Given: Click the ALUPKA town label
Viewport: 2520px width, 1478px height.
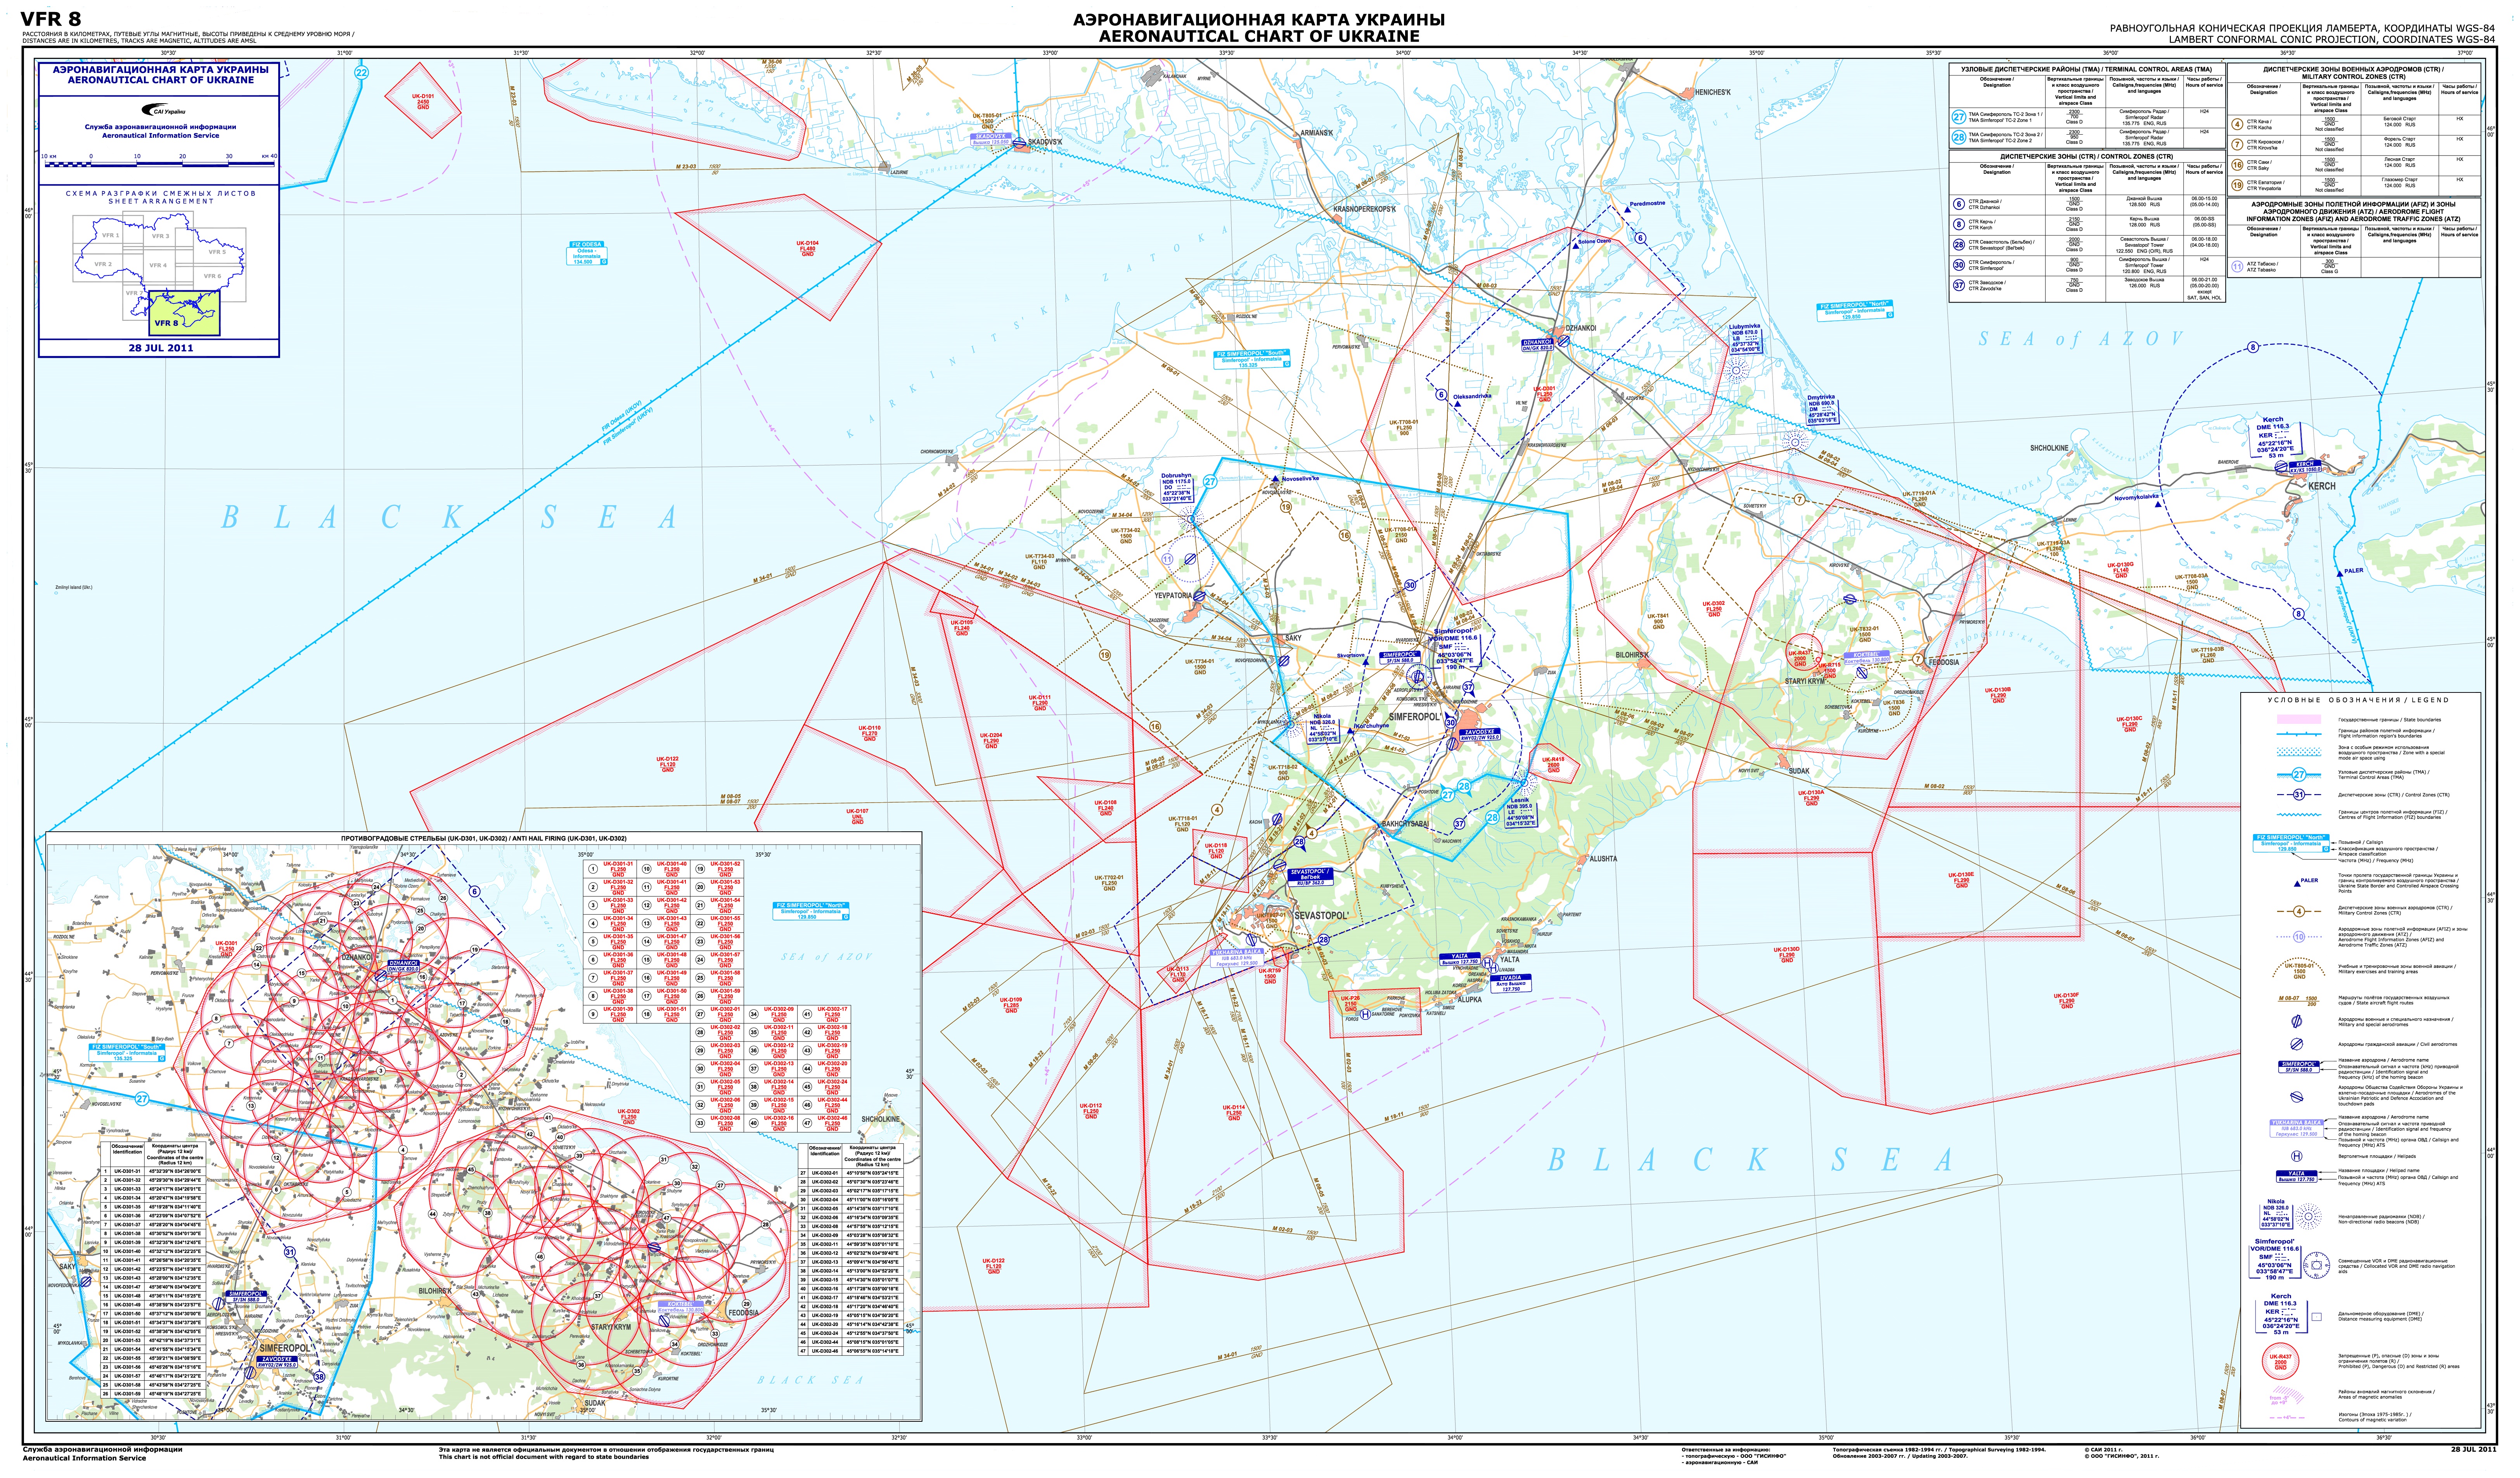Looking at the screenshot, I should (1469, 1000).
